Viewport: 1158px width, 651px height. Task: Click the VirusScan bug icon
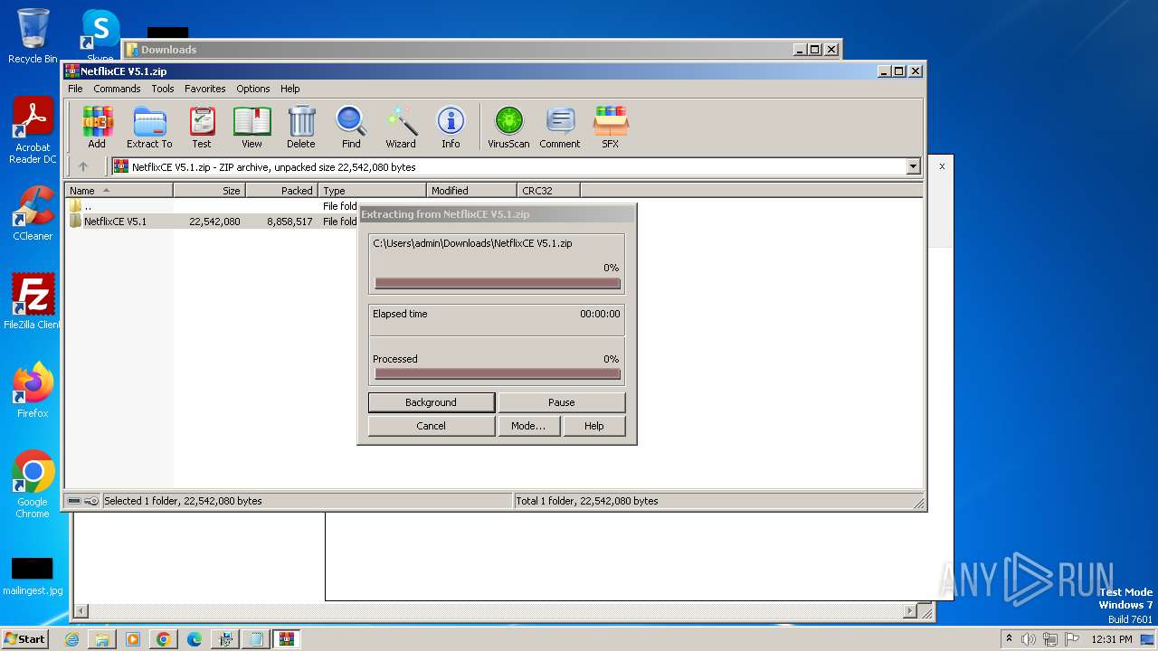point(508,127)
